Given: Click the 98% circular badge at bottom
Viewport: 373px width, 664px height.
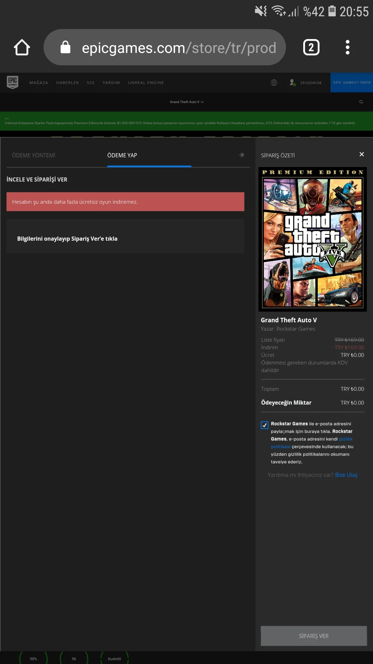Looking at the screenshot, I should pyautogui.click(x=34, y=658).
